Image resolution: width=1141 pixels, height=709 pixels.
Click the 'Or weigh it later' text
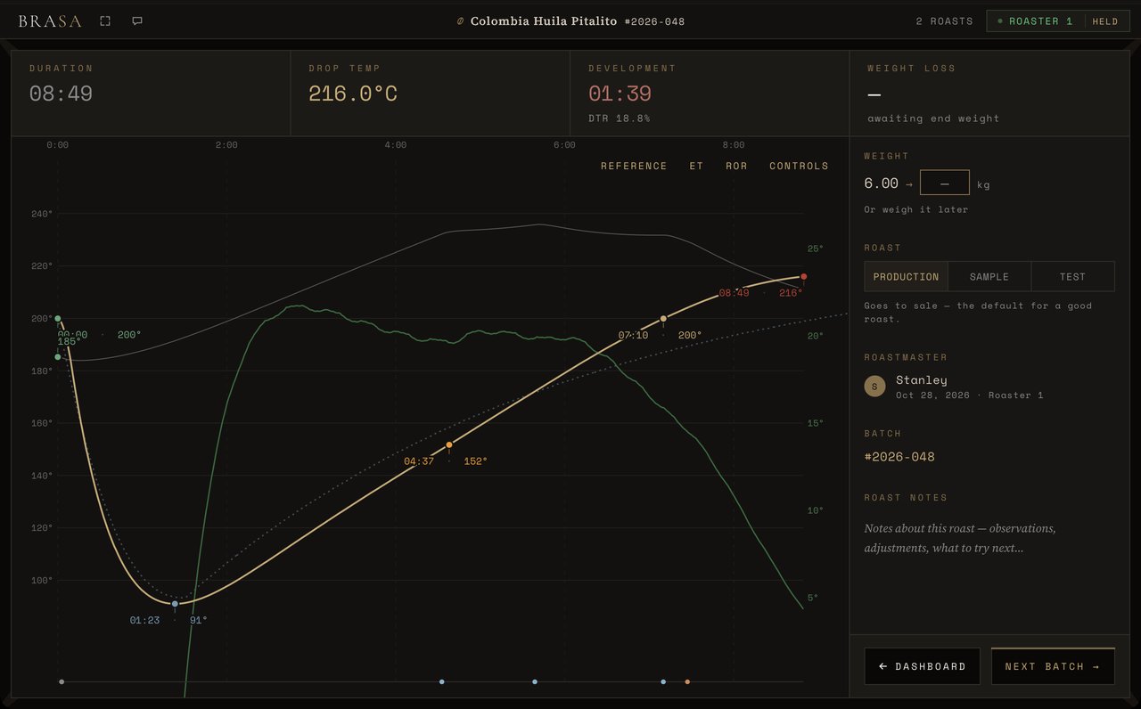[x=915, y=209]
